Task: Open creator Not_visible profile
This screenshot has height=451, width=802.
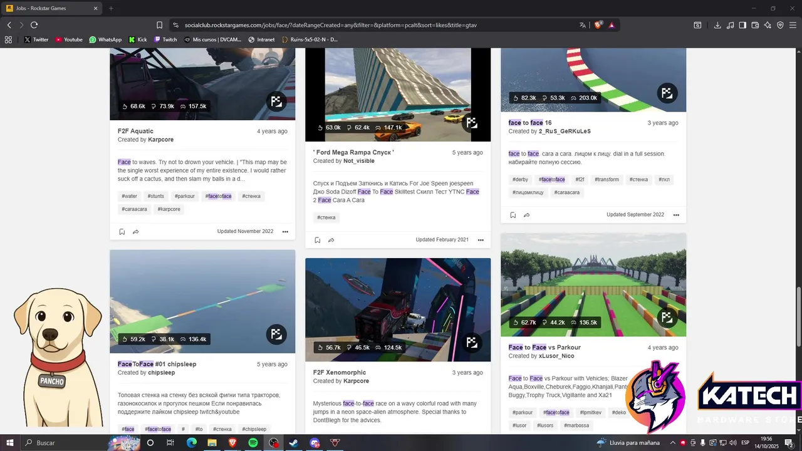Action: [x=359, y=161]
